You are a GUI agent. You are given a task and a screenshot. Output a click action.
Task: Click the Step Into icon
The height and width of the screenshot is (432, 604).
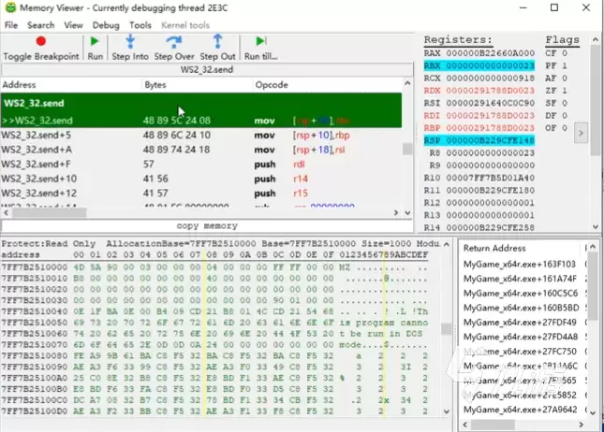point(130,41)
